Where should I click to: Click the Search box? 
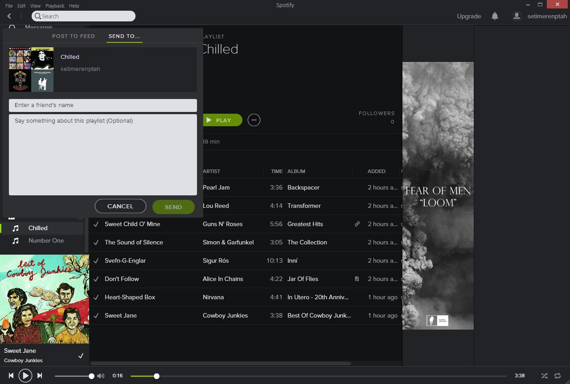click(83, 16)
